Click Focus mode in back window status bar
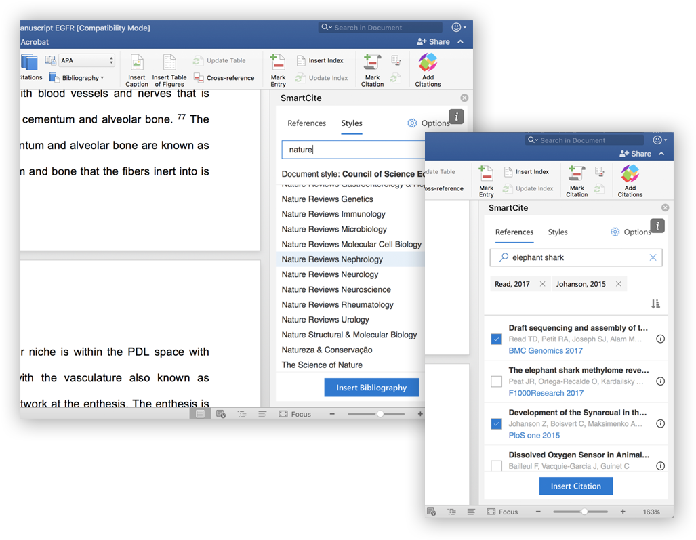Viewport: 696px width, 540px height. point(295,414)
